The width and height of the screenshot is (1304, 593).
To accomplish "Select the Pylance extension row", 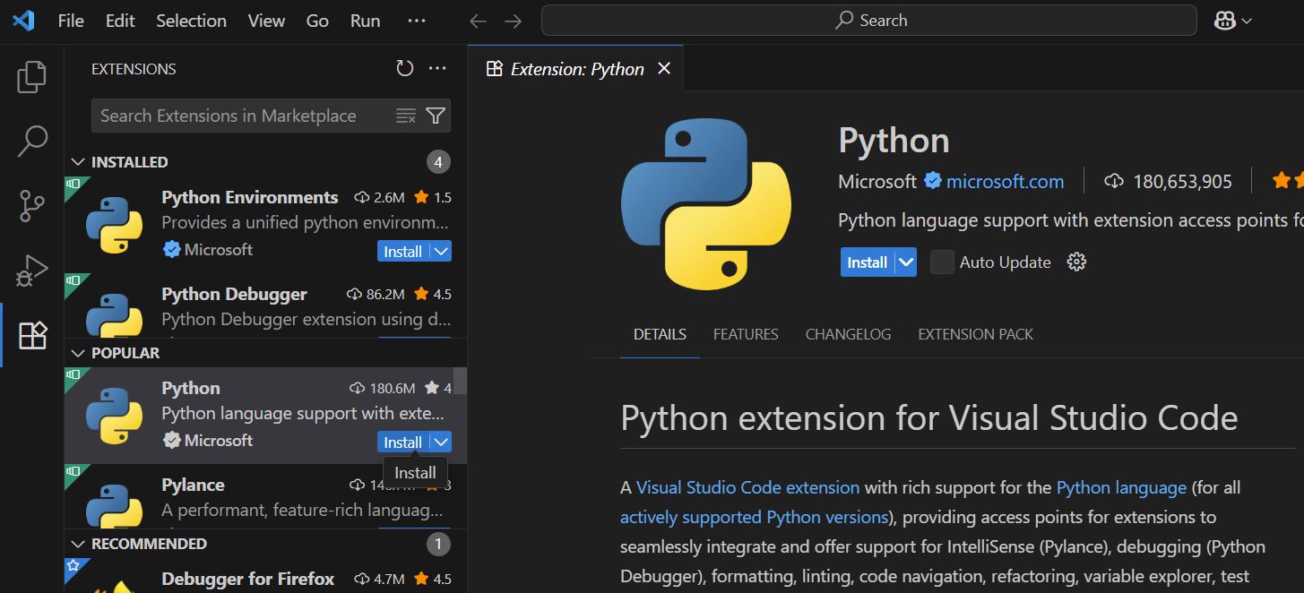I will tap(265, 497).
